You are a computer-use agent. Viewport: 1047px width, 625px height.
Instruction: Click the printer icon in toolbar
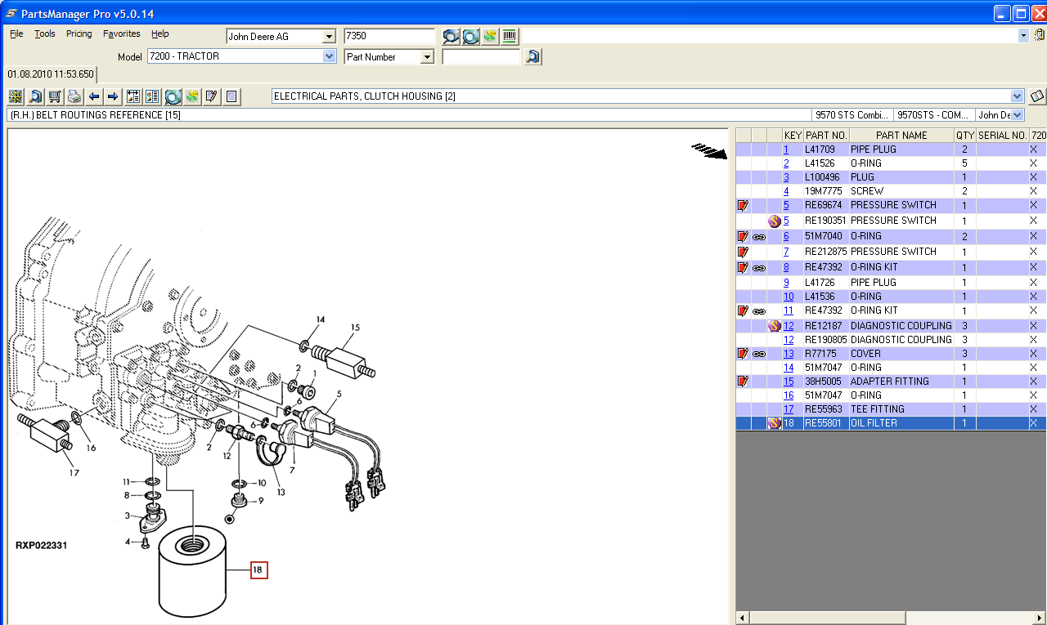click(74, 96)
